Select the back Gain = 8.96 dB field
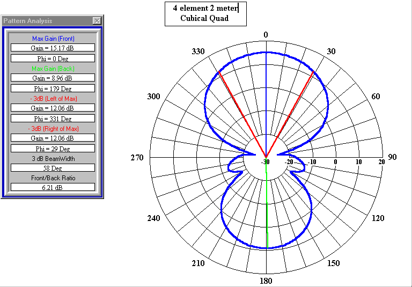 [53, 78]
